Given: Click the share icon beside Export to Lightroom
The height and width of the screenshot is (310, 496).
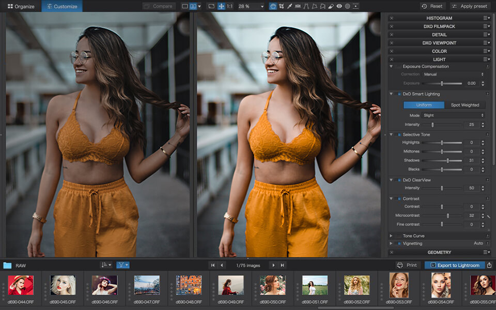Looking at the screenshot, I should pos(489,265).
